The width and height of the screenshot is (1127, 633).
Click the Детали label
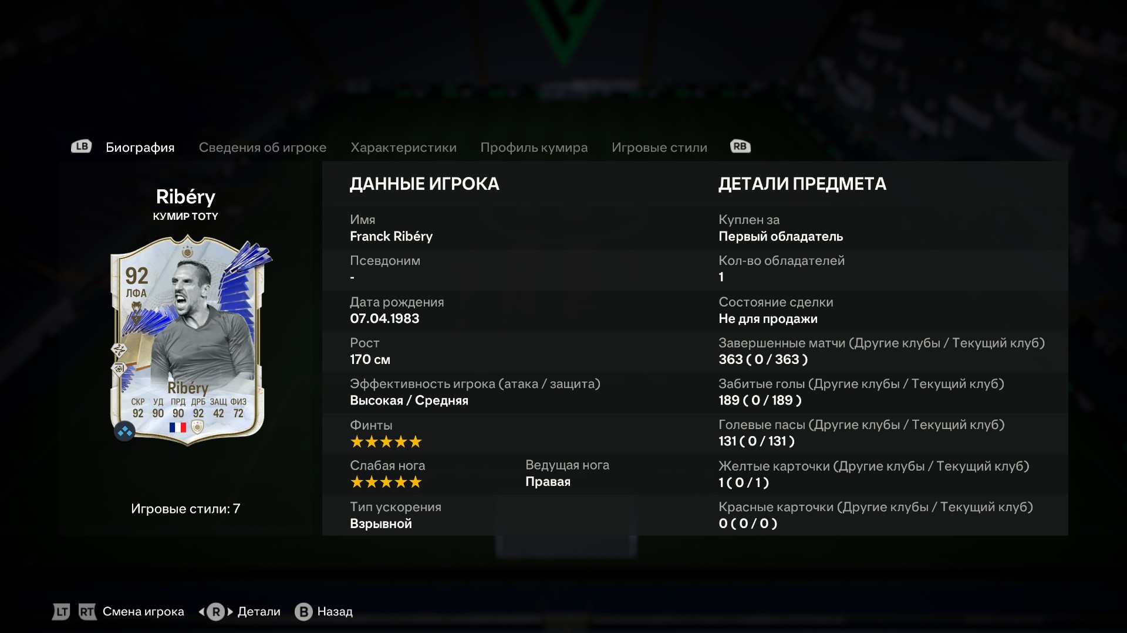pyautogui.click(x=259, y=612)
